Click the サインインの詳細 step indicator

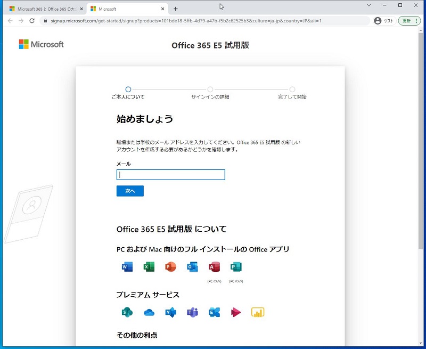210,93
